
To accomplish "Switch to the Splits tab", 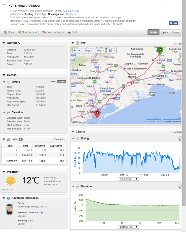I will coord(165,32).
